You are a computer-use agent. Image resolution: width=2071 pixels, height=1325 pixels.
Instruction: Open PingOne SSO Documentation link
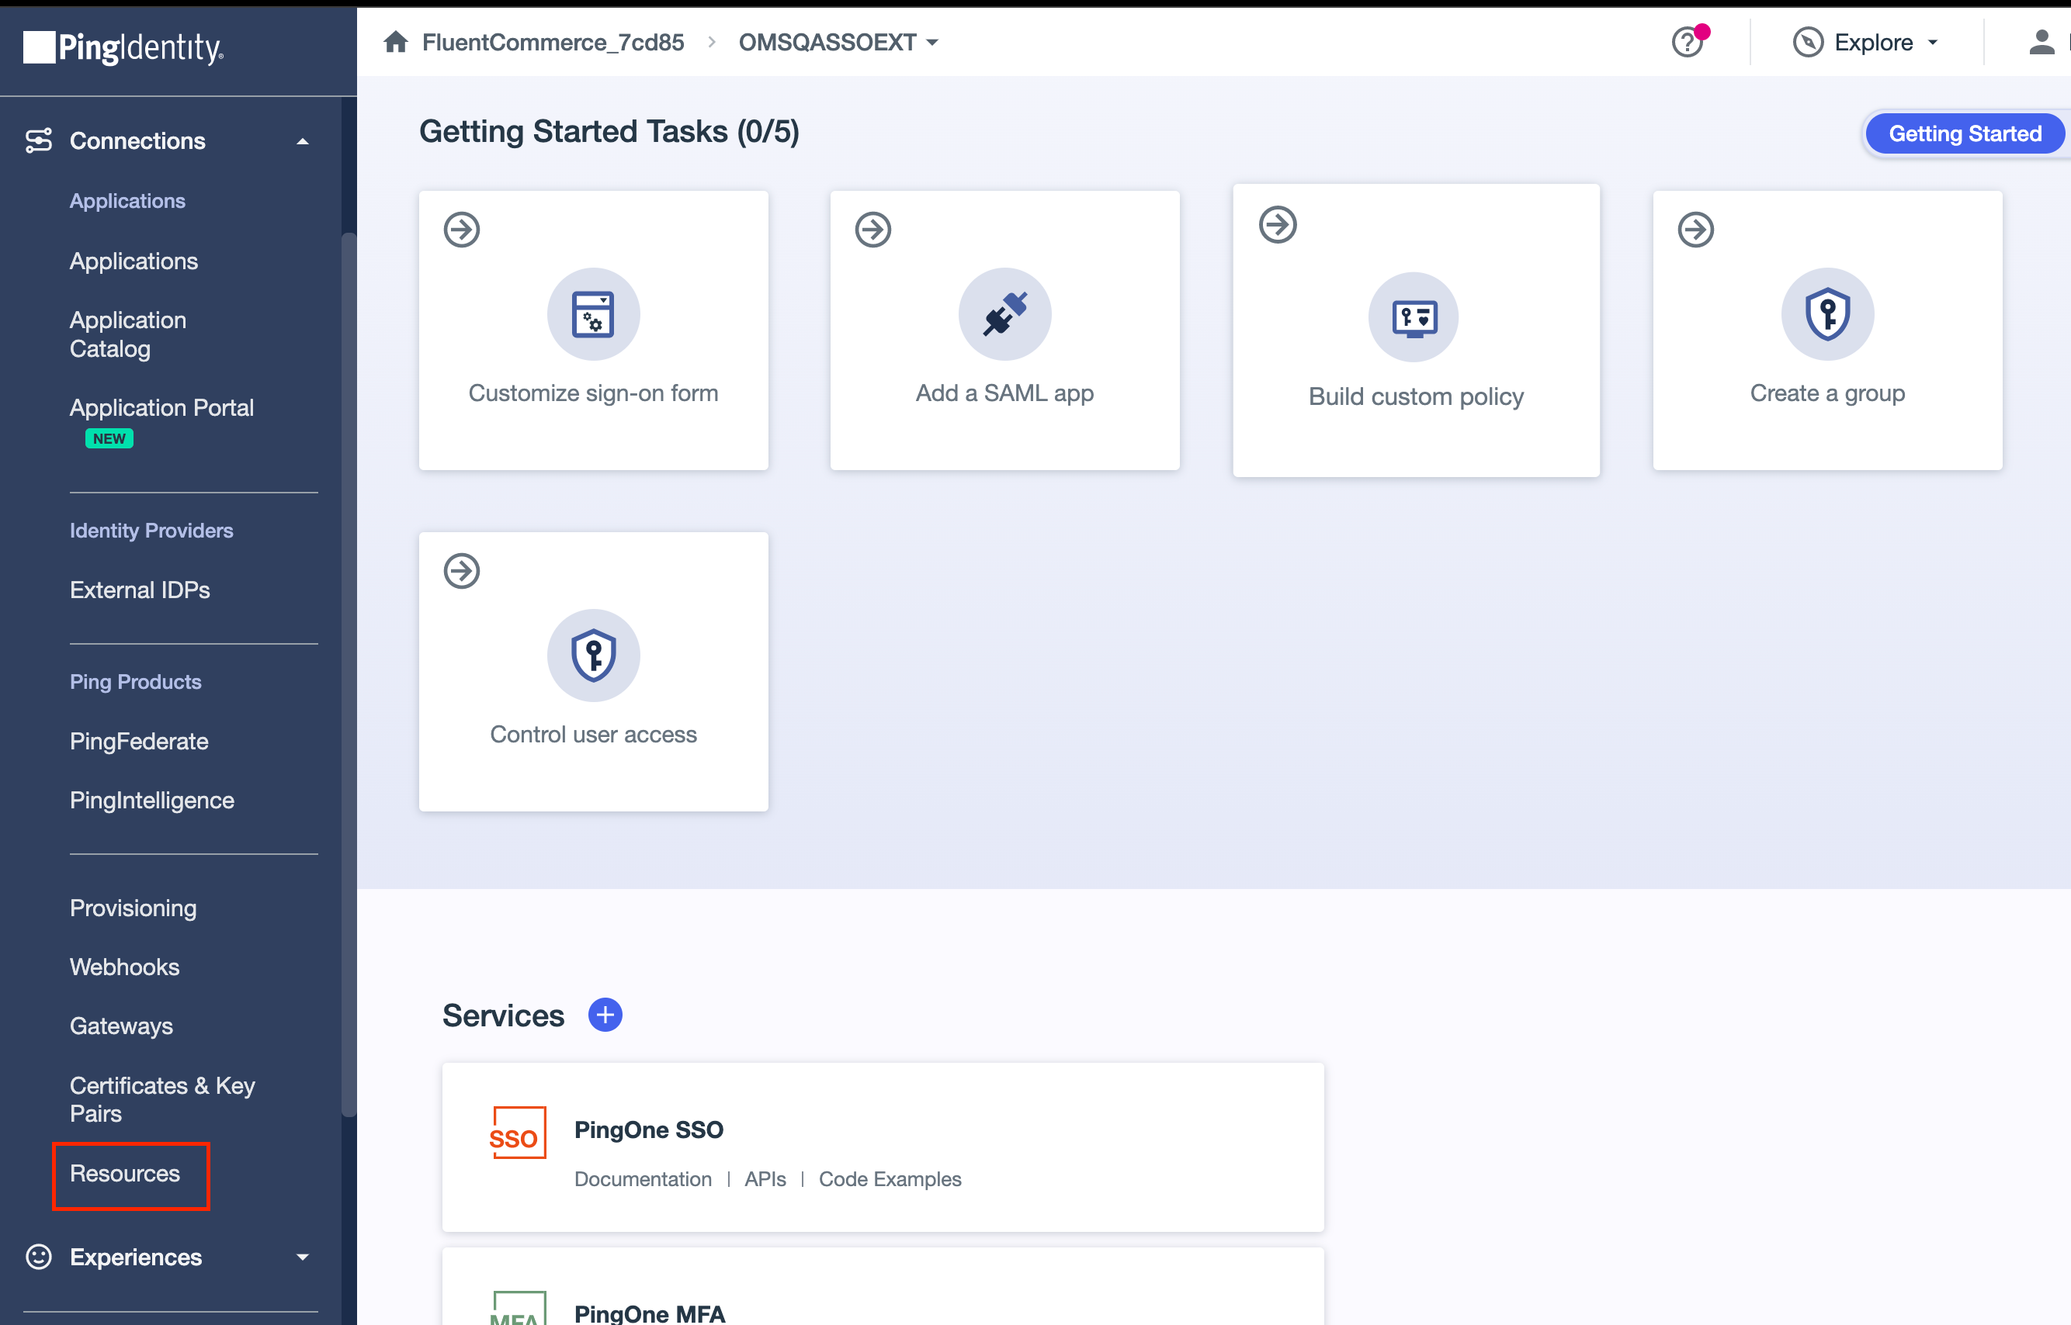coord(642,1178)
